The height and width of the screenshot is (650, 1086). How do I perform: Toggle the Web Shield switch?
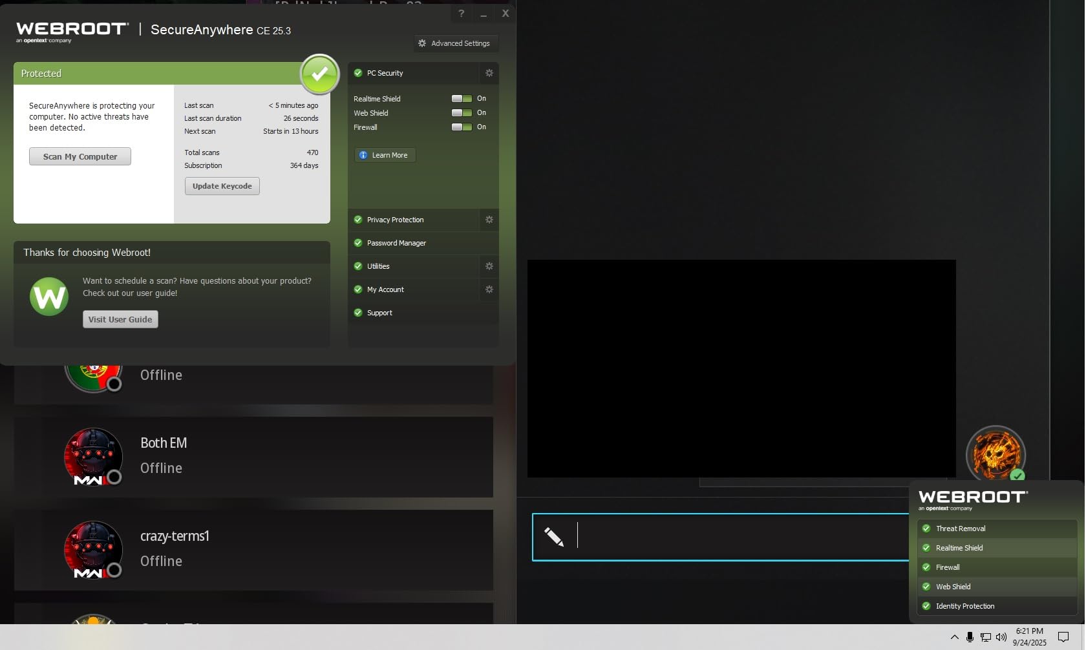462,113
